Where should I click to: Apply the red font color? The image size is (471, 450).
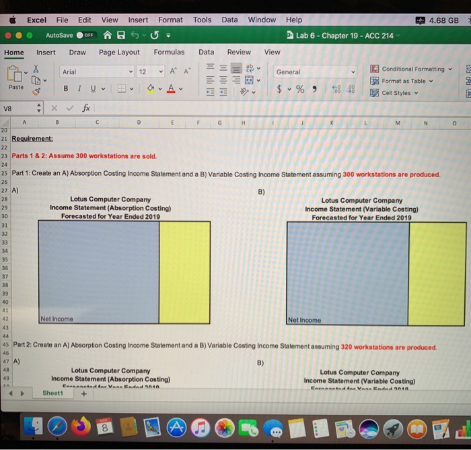pos(171,89)
